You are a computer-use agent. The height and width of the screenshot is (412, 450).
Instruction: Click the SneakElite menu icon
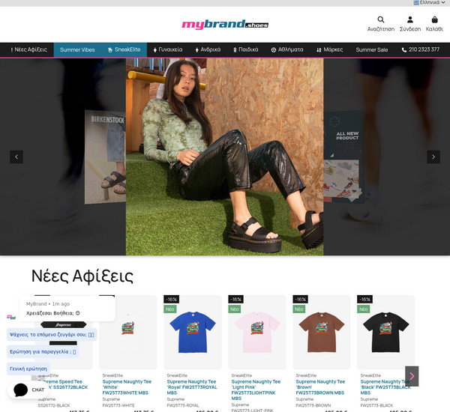tap(110, 50)
